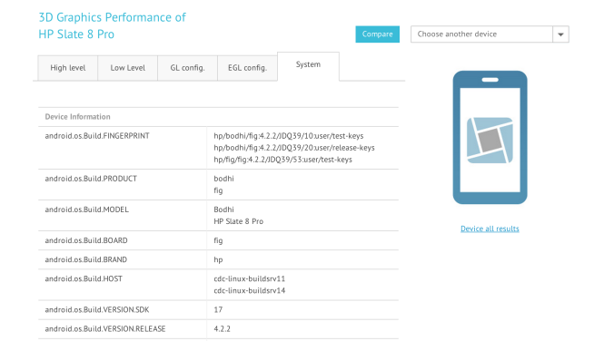The height and width of the screenshot is (341, 604).
Task: Click the cdc-linux-buildsrv14 host value
Action: (249, 290)
